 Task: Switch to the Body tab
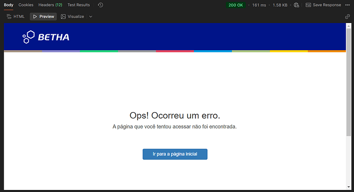pyautogui.click(x=9, y=5)
